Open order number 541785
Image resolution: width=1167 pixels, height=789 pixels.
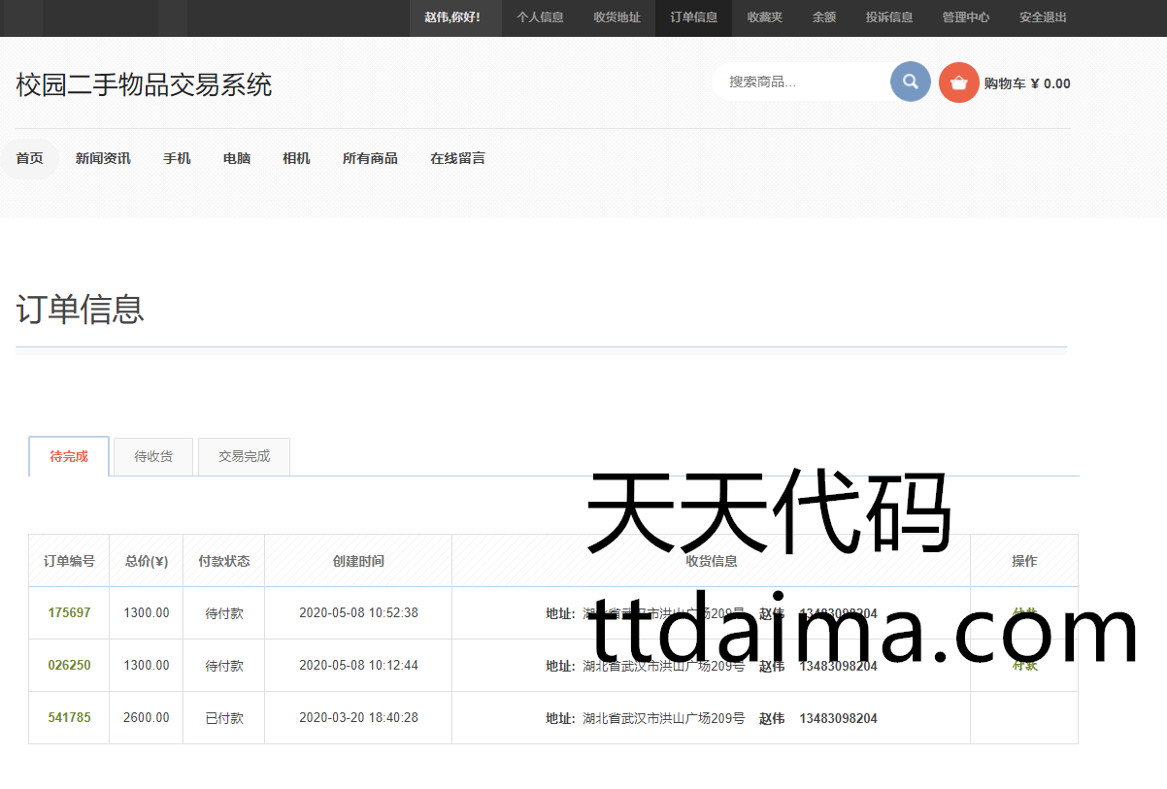tap(69, 718)
